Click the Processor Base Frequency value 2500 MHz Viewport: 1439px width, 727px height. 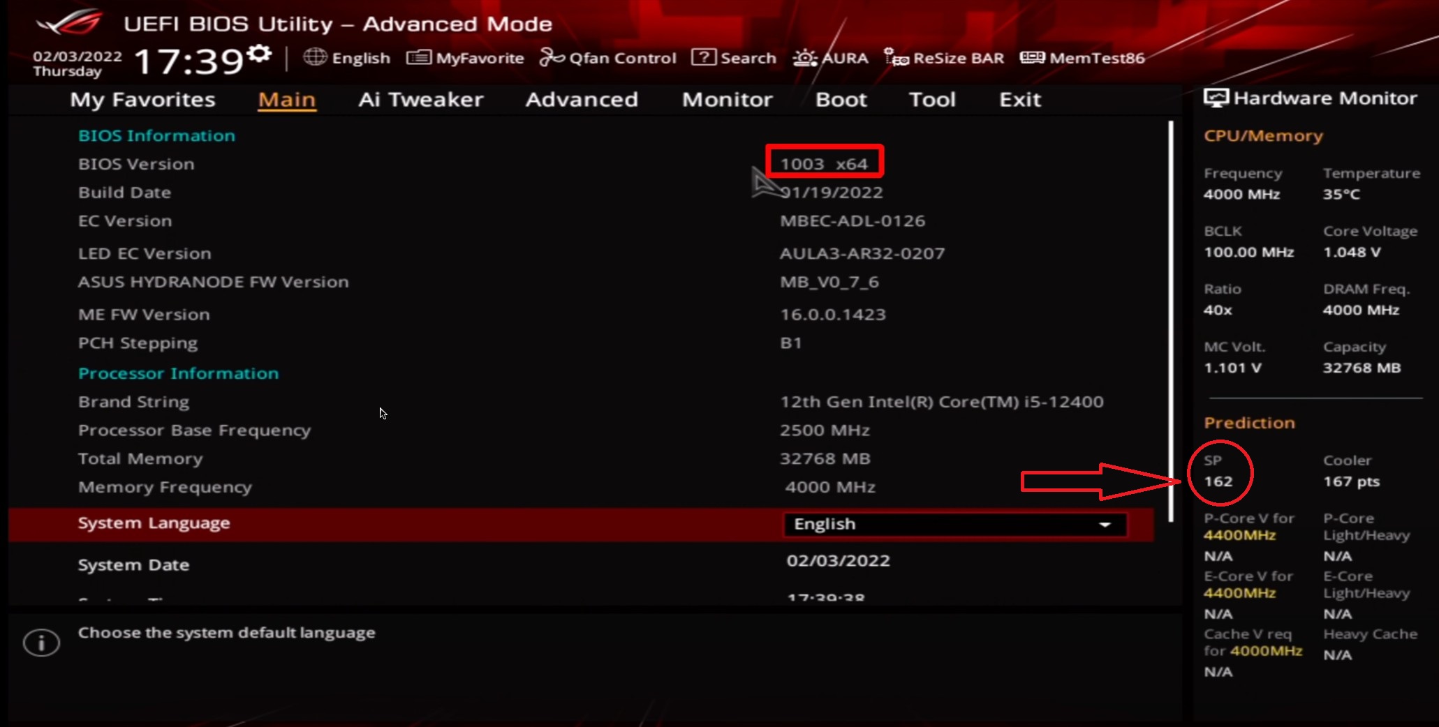825,430
